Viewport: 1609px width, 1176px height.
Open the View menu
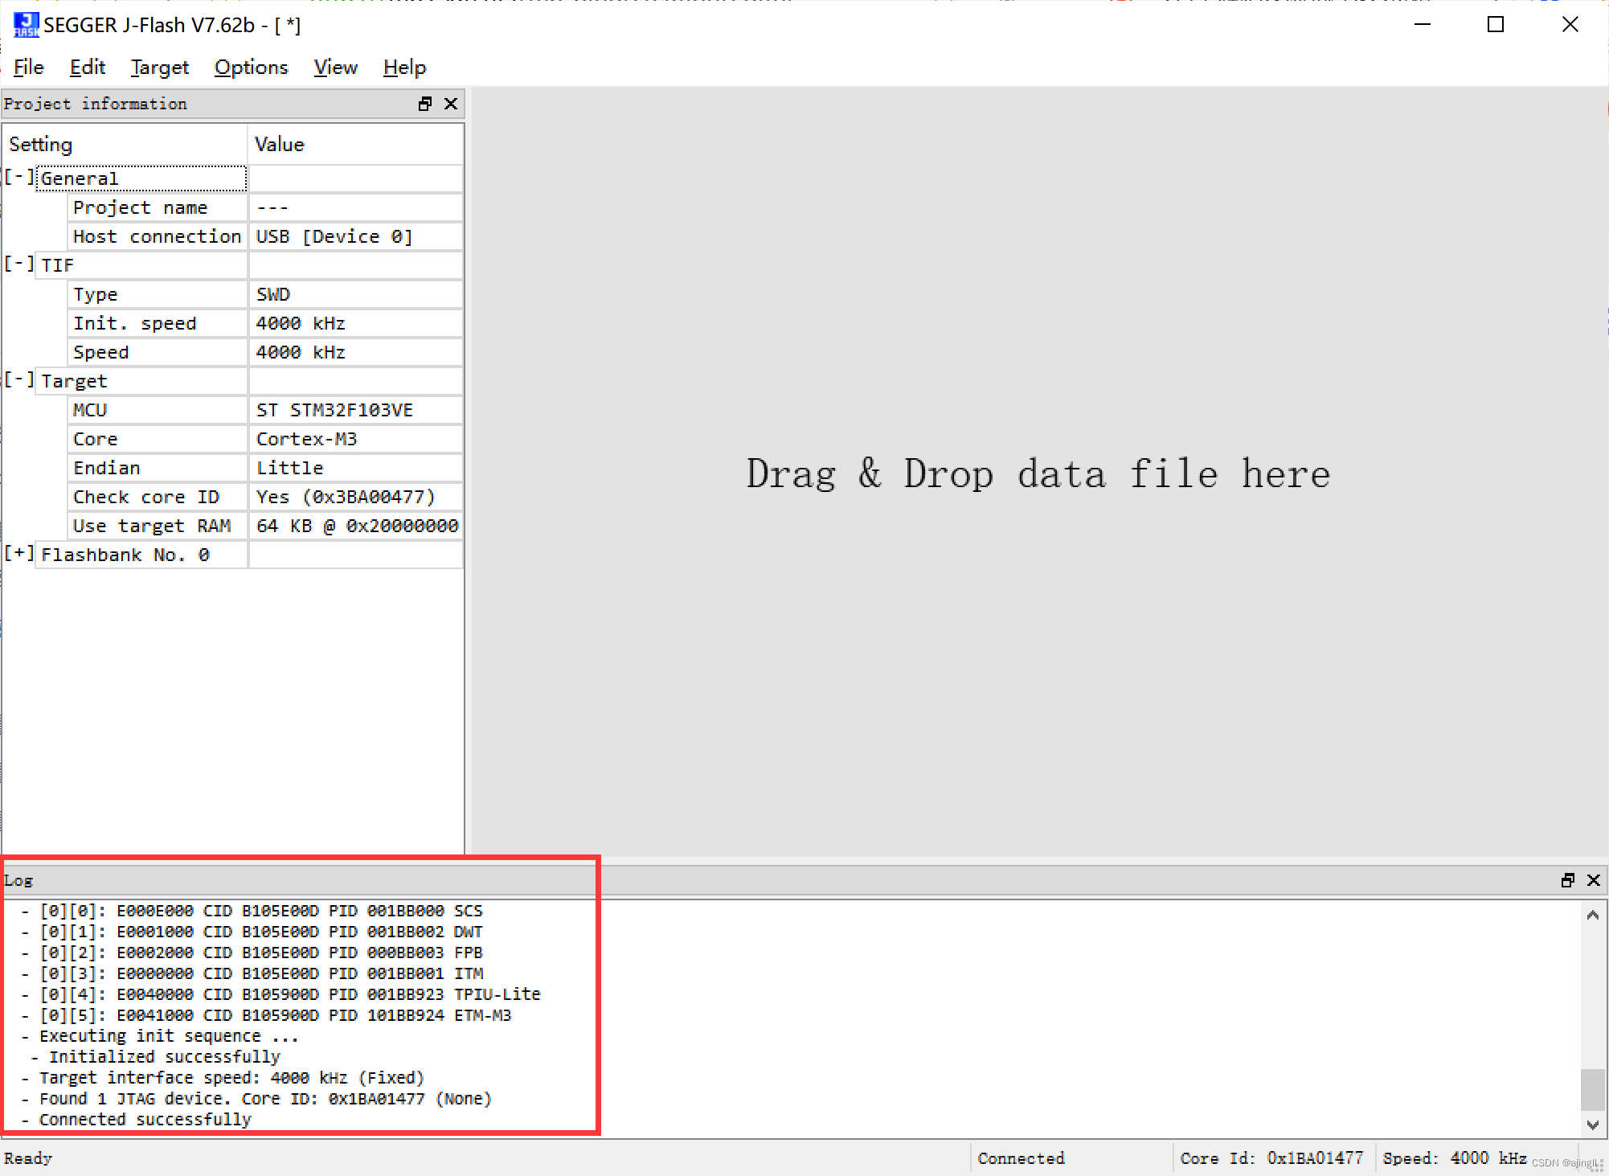coord(335,68)
